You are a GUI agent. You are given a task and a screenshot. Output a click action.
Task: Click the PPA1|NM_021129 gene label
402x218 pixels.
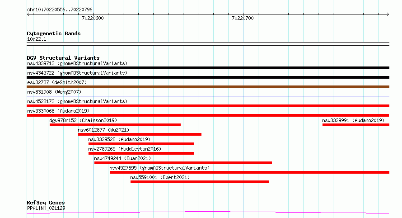coord(46,208)
